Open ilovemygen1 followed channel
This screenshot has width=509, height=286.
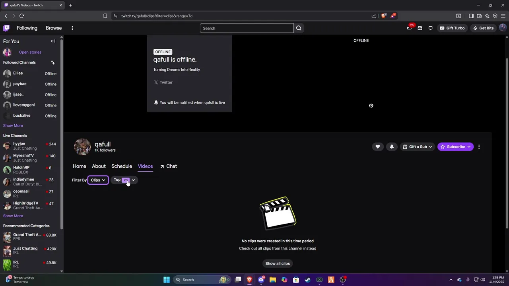pos(30,105)
